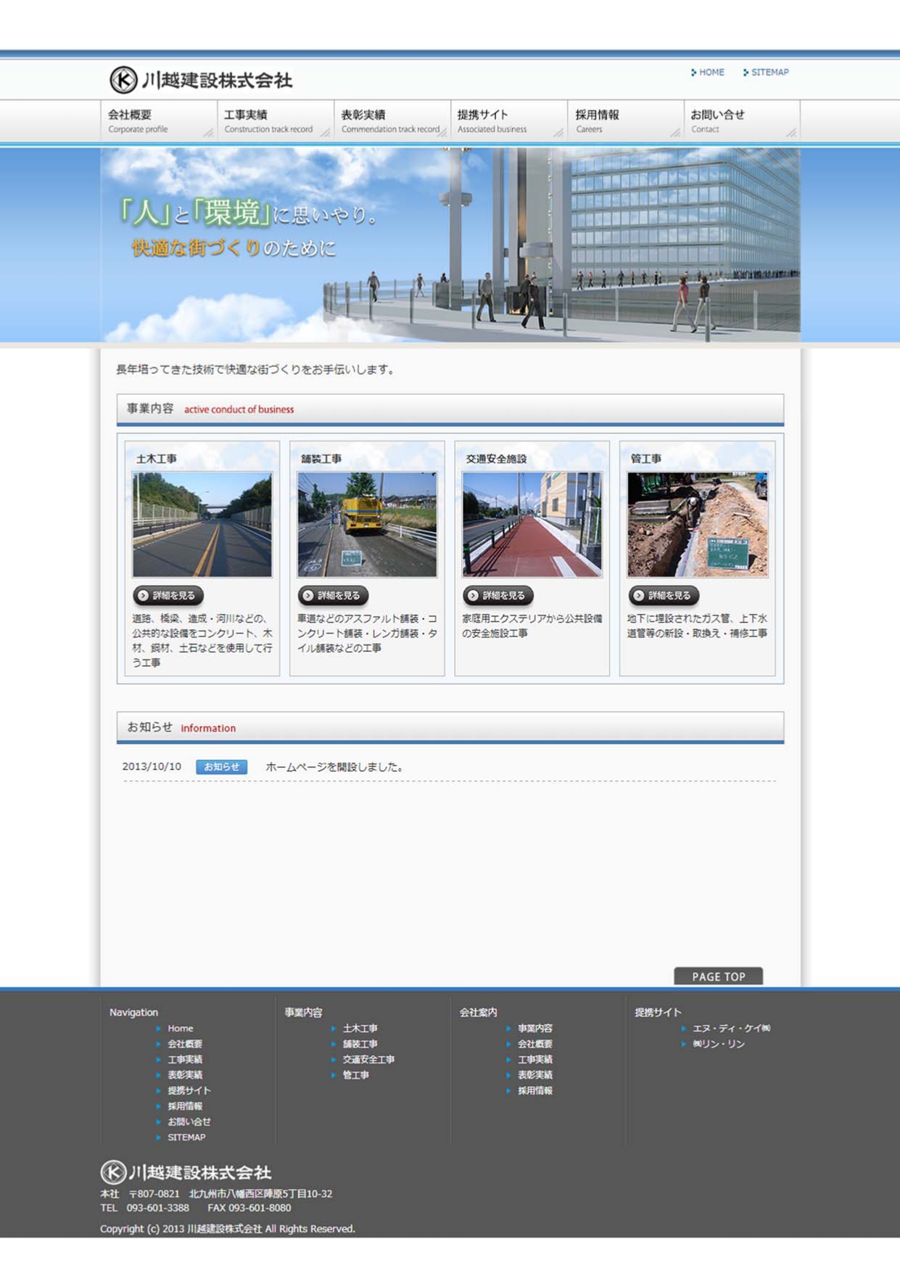Click the 舗装工事 yellow truck thumbnail
Screen dimensions: 900x1274
(x=367, y=524)
